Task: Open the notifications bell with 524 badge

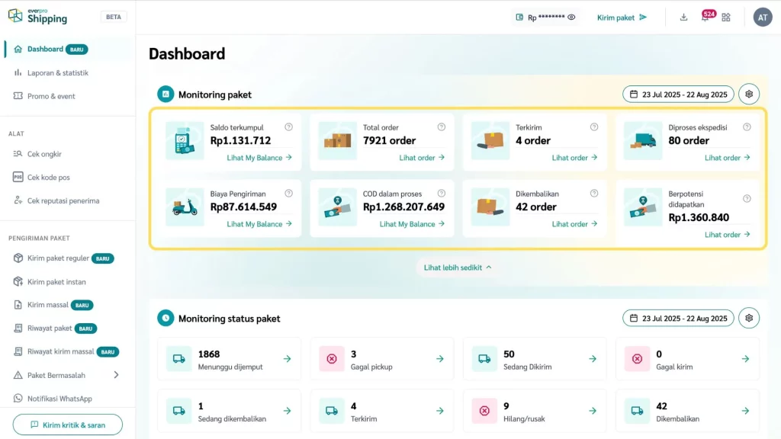Action: 705,18
